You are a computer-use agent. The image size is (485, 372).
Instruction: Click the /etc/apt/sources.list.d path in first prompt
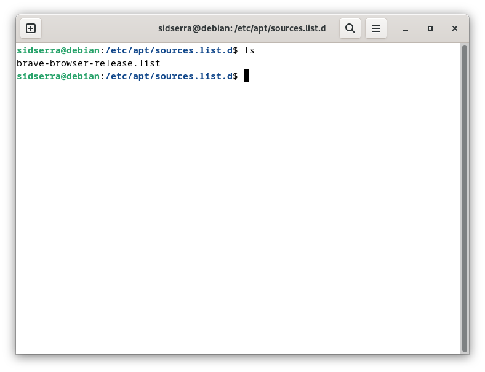click(169, 50)
